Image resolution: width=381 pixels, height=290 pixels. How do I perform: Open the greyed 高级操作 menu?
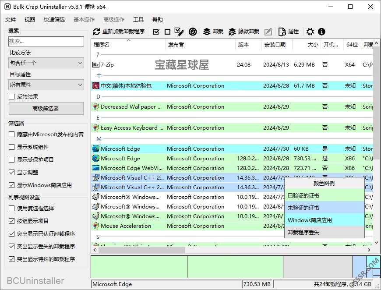point(114,19)
